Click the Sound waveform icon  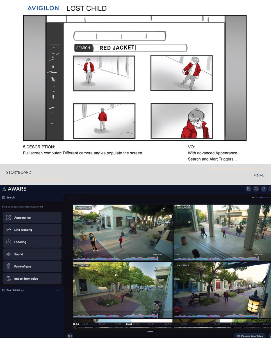[9, 254]
